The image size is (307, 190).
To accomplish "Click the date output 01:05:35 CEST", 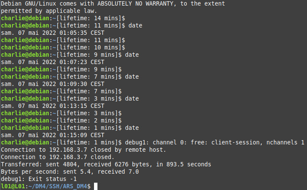I will tap(53, 33).
